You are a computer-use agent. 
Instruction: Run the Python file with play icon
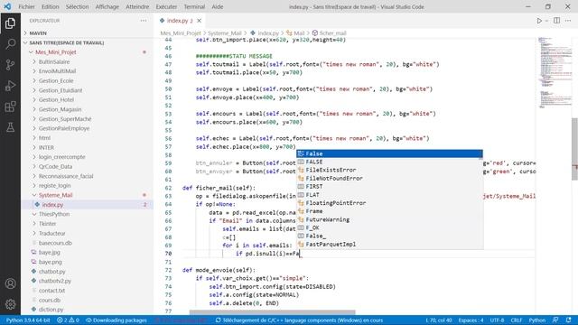point(539,21)
